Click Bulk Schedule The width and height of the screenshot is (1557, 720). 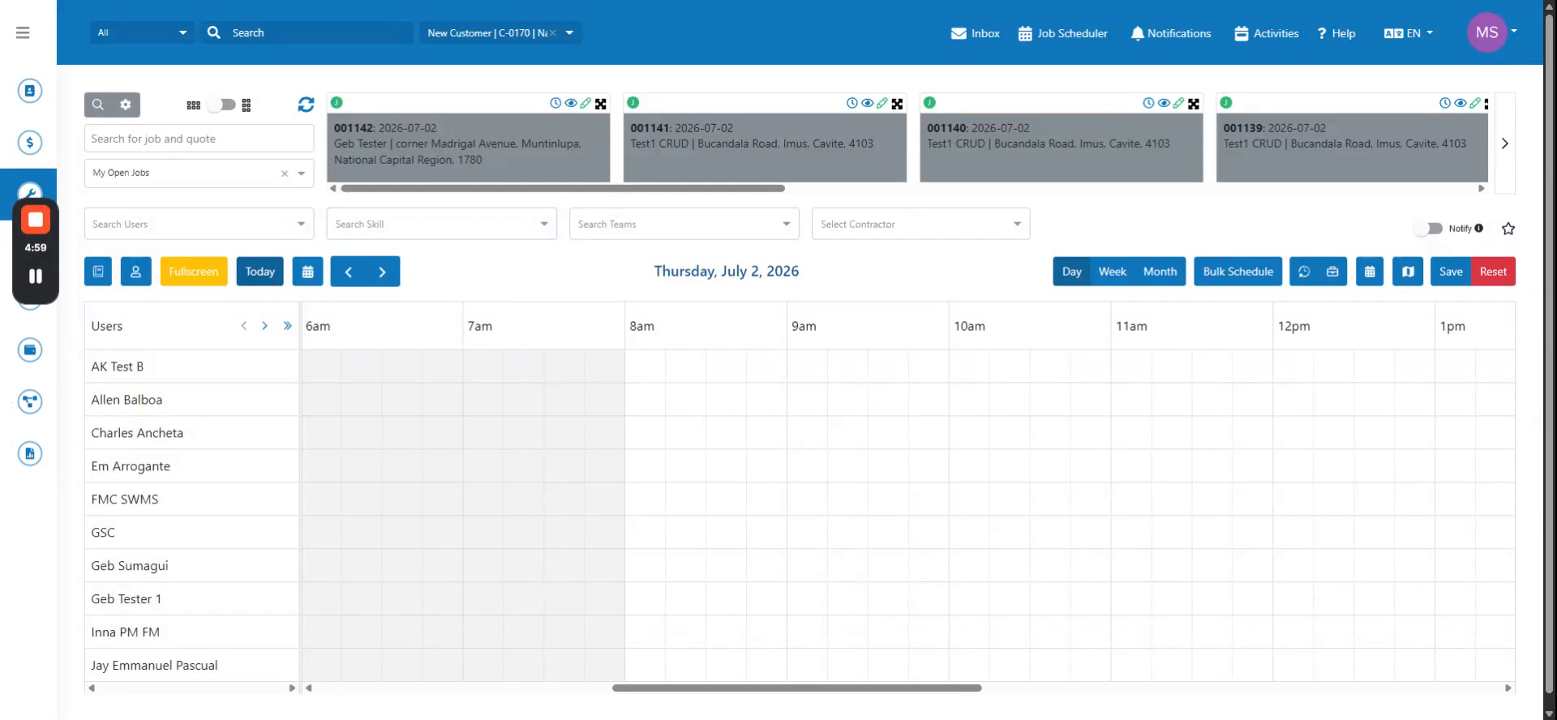[x=1238, y=272]
